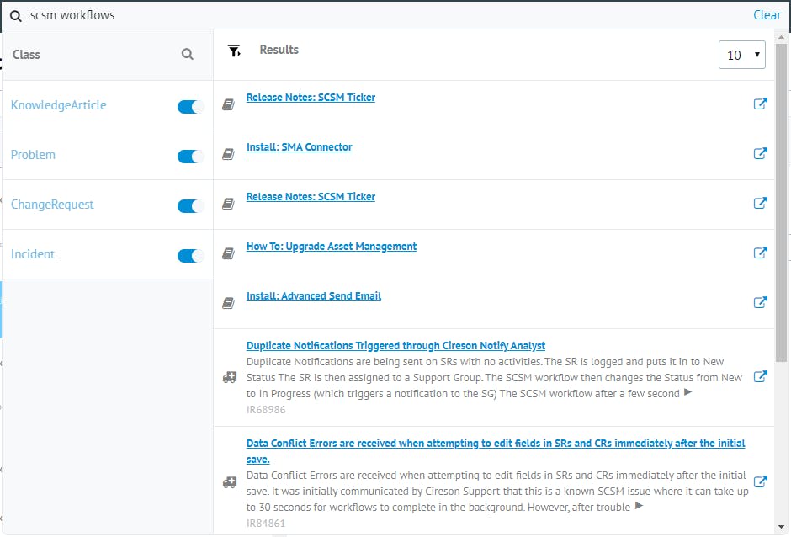
Task: Click incident ID IR84861
Action: pos(266,524)
